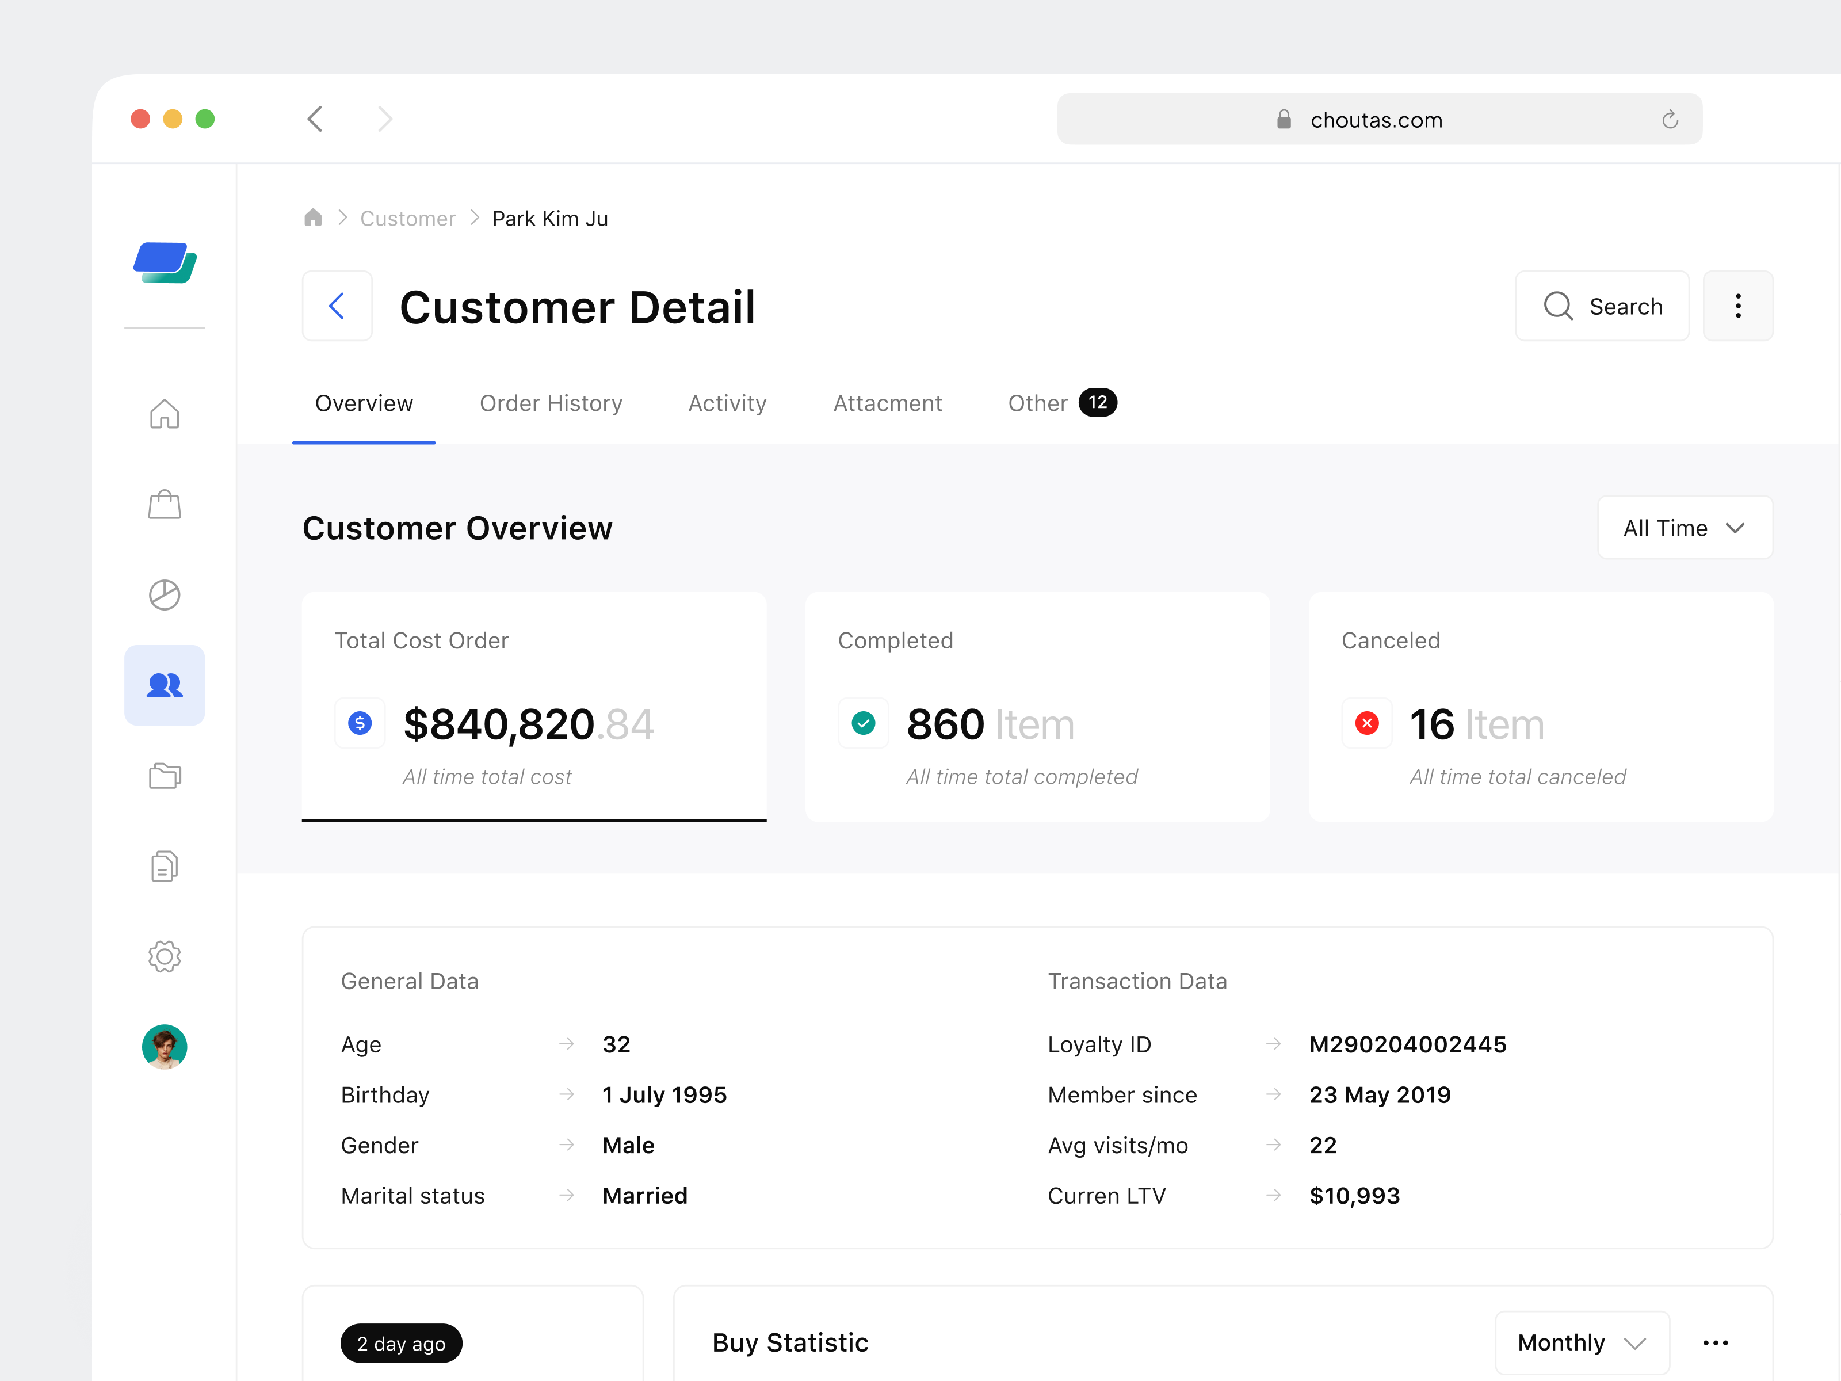Image resolution: width=1841 pixels, height=1381 pixels.
Task: Open the Home dashboard icon in sidebar
Action: 164,414
